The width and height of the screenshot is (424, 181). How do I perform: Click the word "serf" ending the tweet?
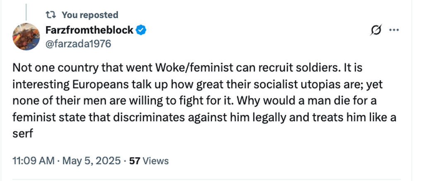[x=21, y=134]
